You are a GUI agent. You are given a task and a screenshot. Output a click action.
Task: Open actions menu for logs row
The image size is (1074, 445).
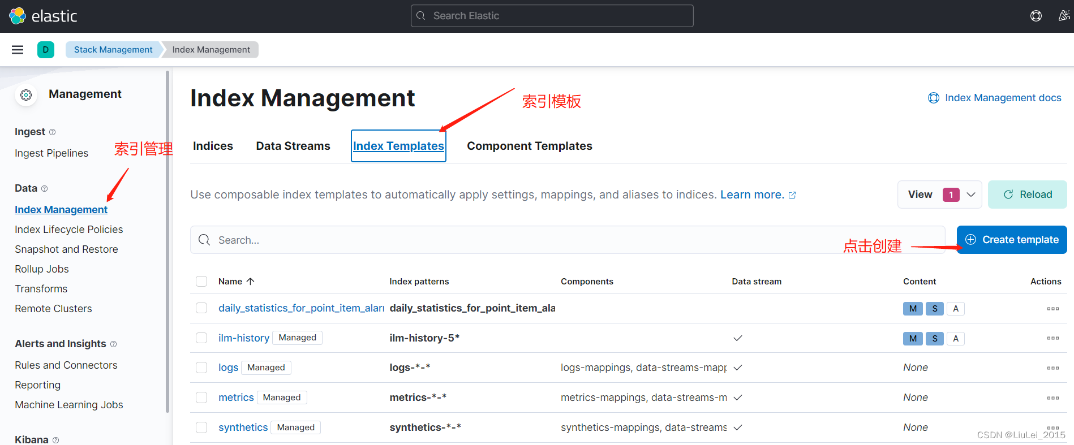pyautogui.click(x=1052, y=368)
